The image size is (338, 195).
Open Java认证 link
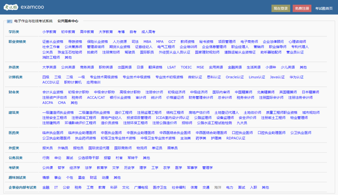pos(277,77)
